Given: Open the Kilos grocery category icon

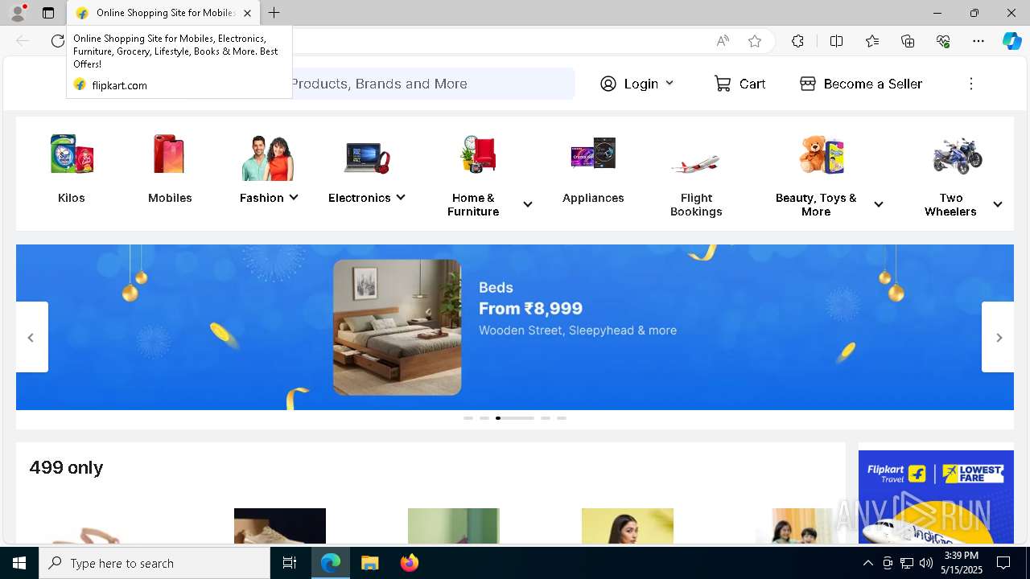Looking at the screenshot, I should click(x=72, y=154).
